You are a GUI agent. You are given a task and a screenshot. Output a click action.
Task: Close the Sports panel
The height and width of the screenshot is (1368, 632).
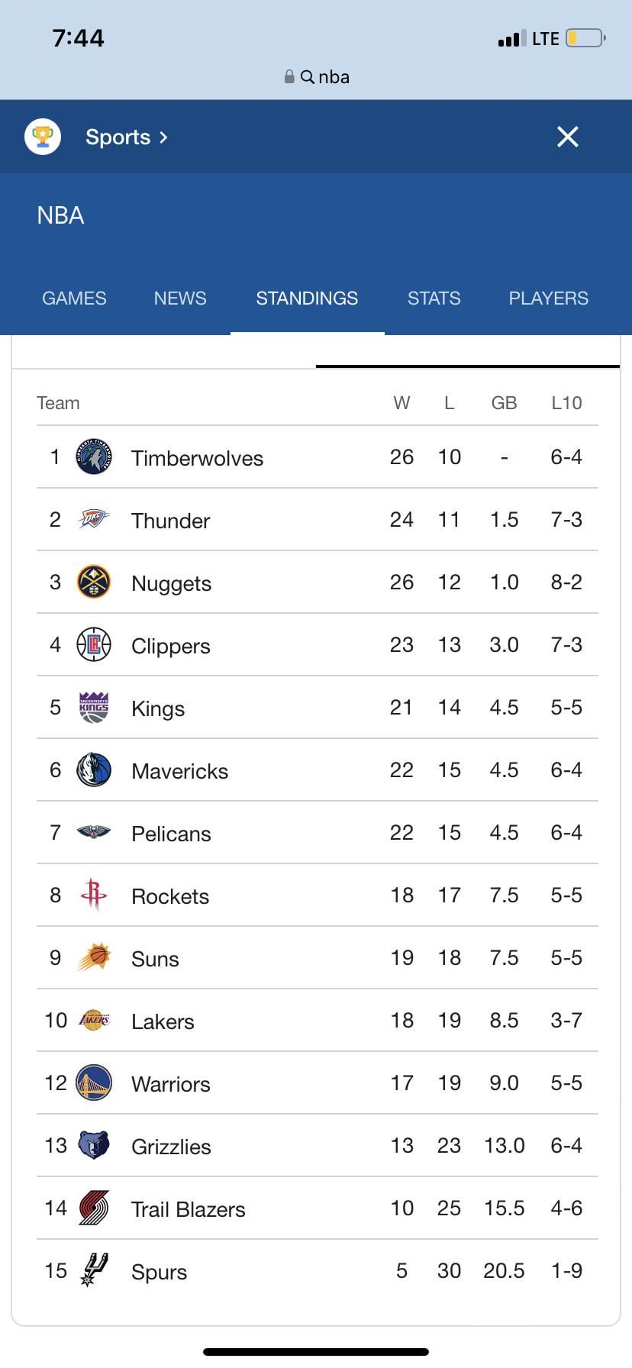[568, 137]
